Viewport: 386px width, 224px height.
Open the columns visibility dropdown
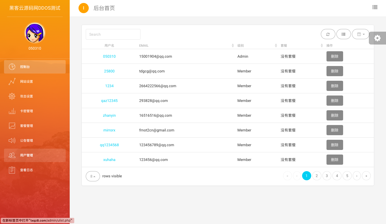(x=361, y=34)
